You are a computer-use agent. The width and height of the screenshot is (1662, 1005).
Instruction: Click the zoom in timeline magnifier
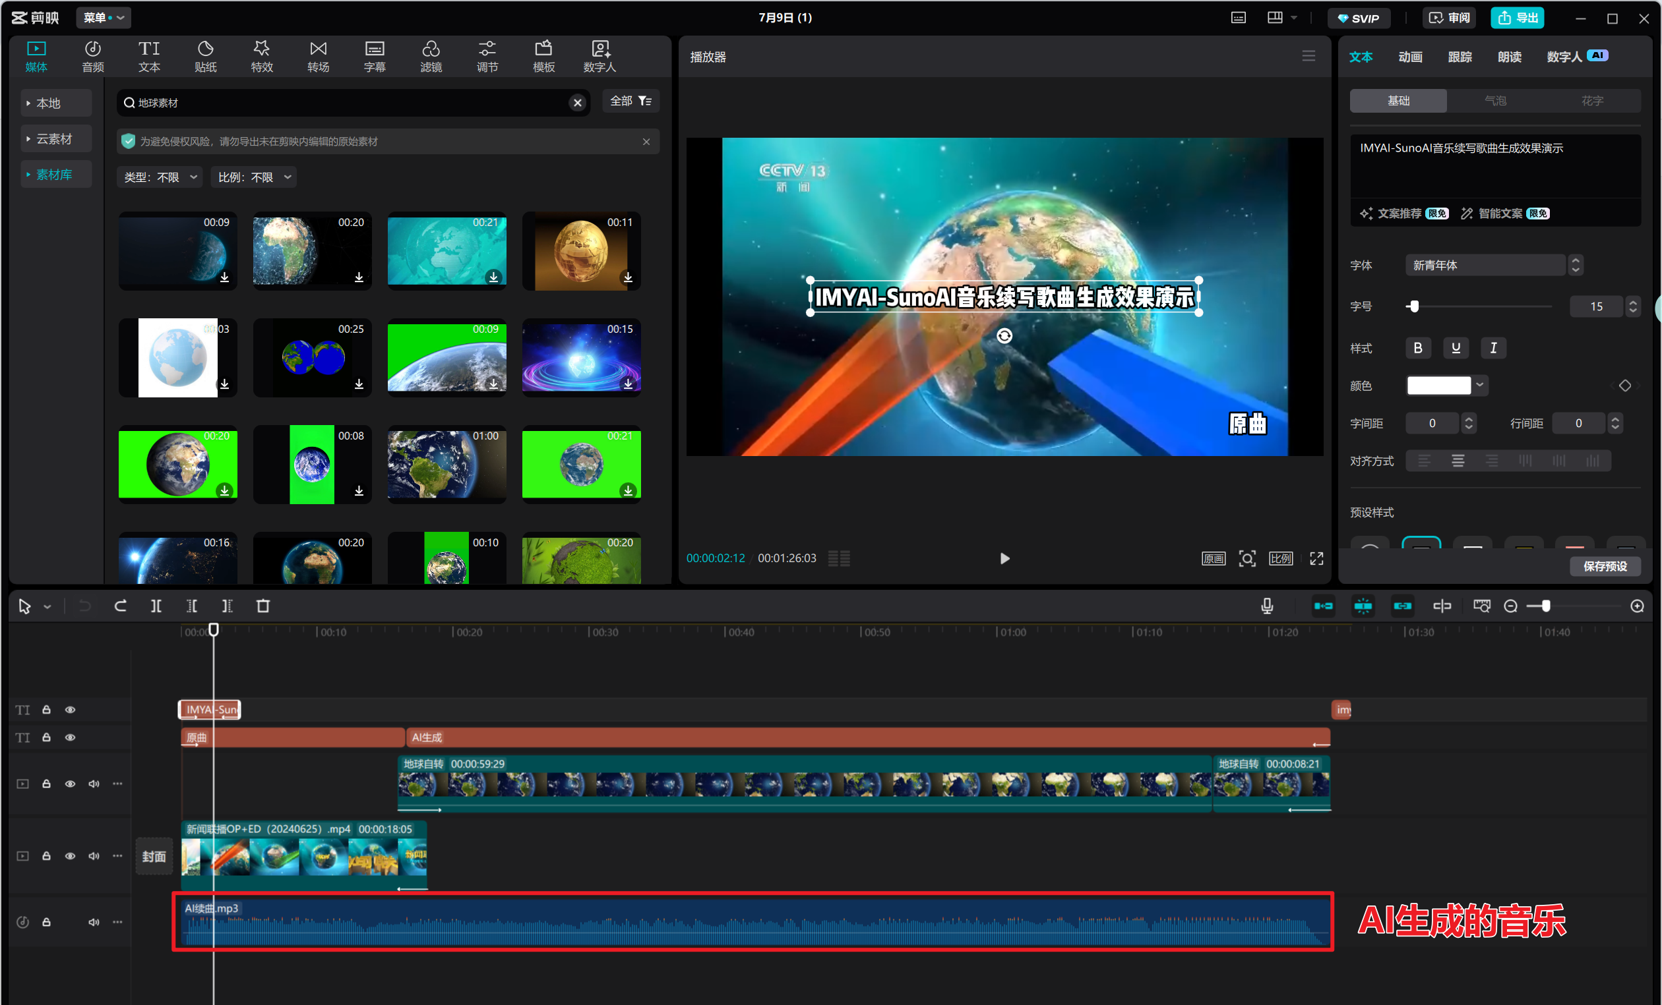pos(1637,606)
